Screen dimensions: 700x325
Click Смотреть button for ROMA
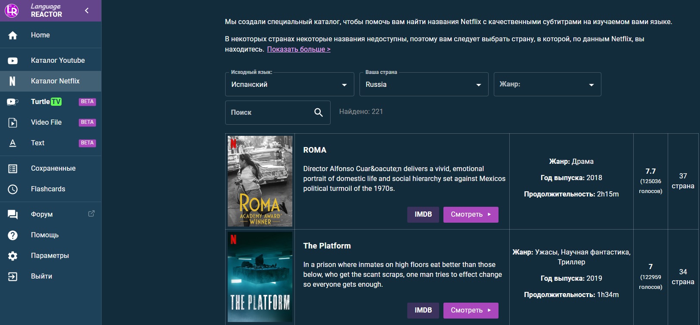pyautogui.click(x=471, y=215)
